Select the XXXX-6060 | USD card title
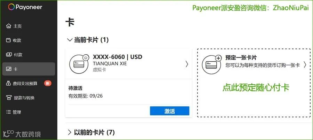Screen dimensions: 313x140 point(118,57)
